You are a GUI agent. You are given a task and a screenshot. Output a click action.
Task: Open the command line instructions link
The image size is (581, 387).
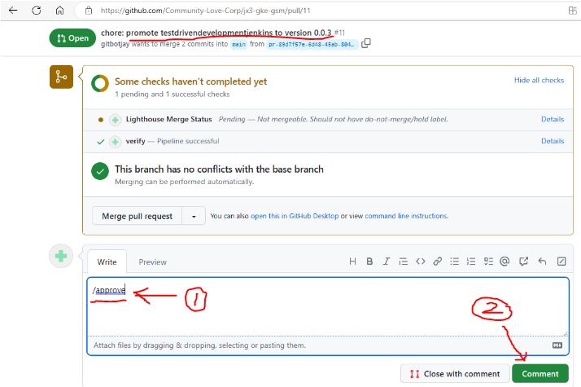click(405, 216)
